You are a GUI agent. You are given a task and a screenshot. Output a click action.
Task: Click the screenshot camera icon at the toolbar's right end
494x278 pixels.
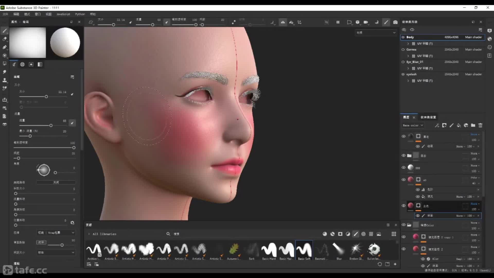pyautogui.click(x=395, y=22)
